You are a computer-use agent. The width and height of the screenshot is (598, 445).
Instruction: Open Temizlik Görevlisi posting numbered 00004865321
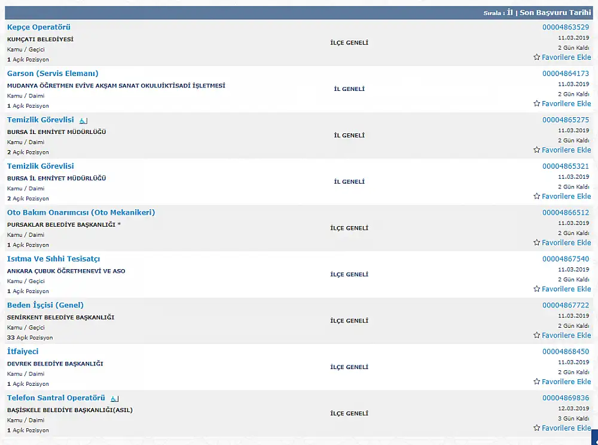click(41, 166)
